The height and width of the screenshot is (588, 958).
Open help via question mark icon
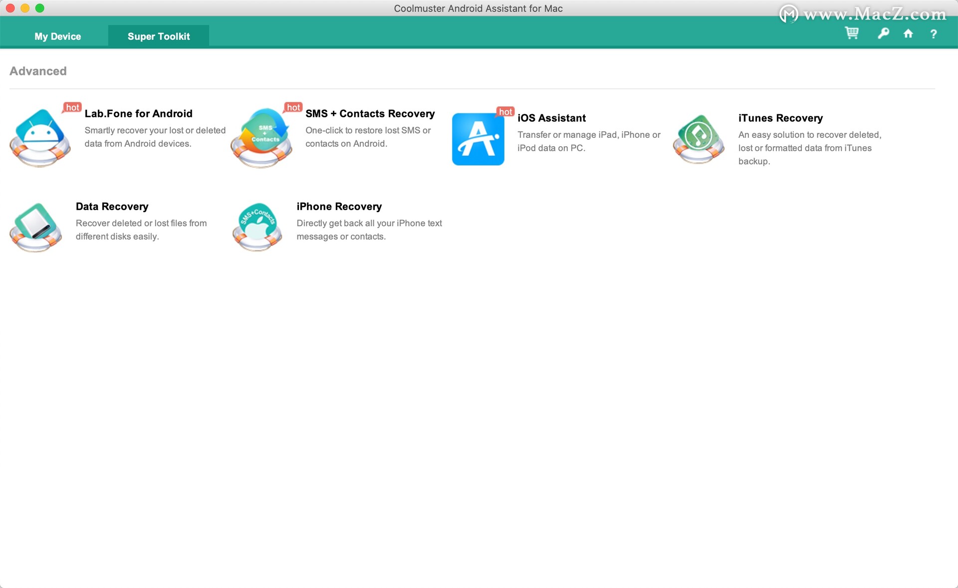[x=933, y=34]
